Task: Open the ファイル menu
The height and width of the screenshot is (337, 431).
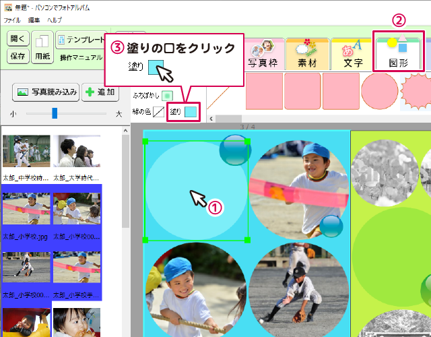Action: (x=12, y=20)
